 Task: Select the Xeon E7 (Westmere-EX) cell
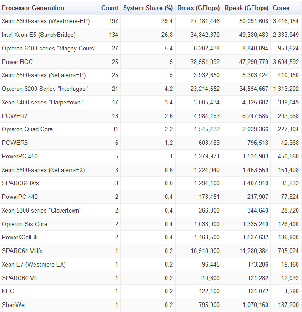34,264
